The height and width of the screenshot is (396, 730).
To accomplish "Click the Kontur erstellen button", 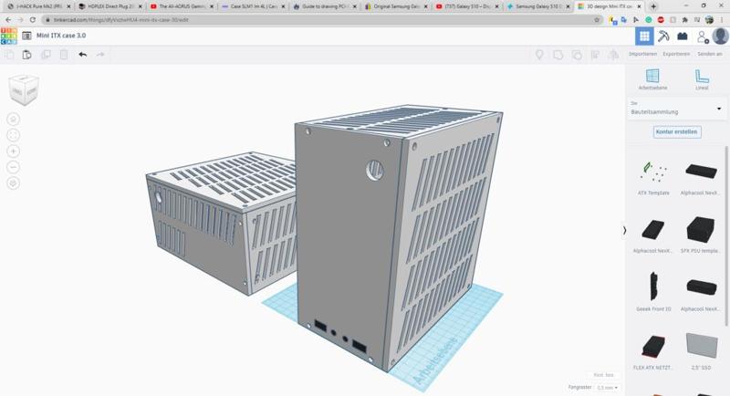I will tap(676, 132).
